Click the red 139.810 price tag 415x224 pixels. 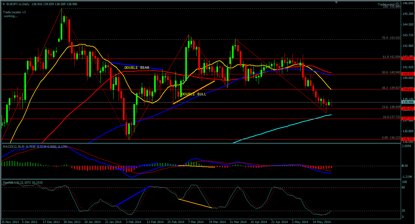click(x=408, y=89)
